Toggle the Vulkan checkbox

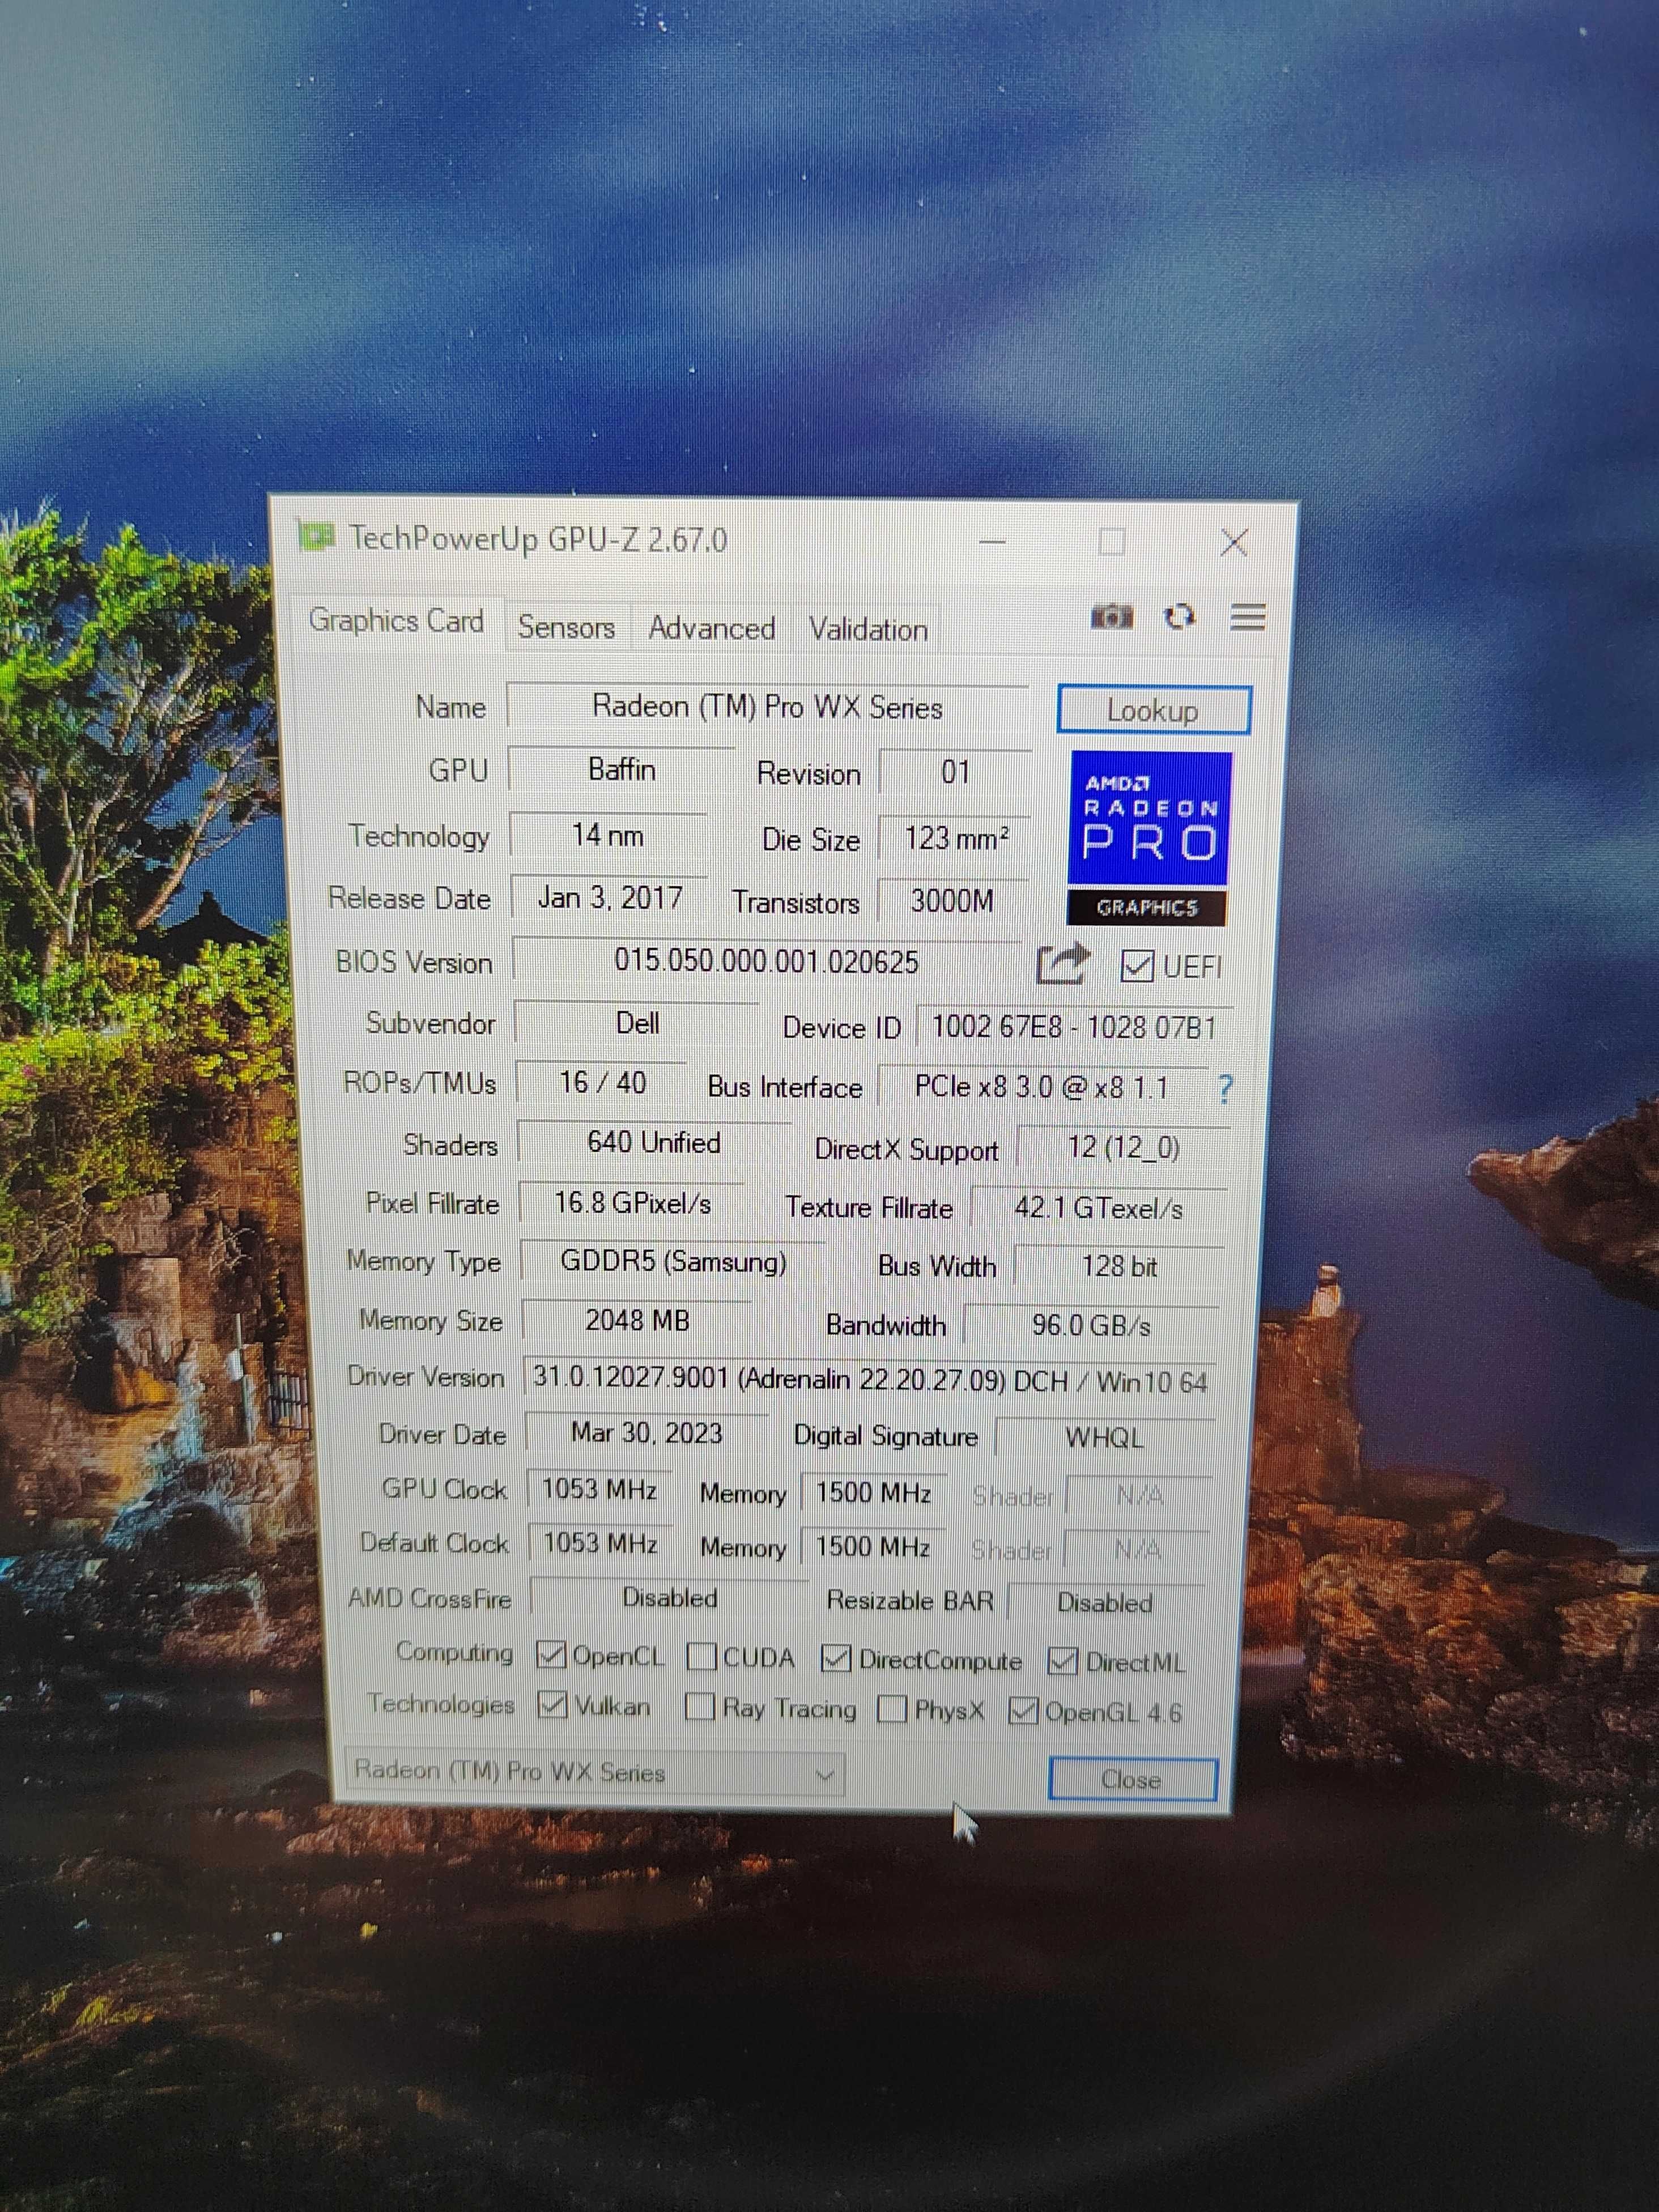pyautogui.click(x=552, y=1704)
